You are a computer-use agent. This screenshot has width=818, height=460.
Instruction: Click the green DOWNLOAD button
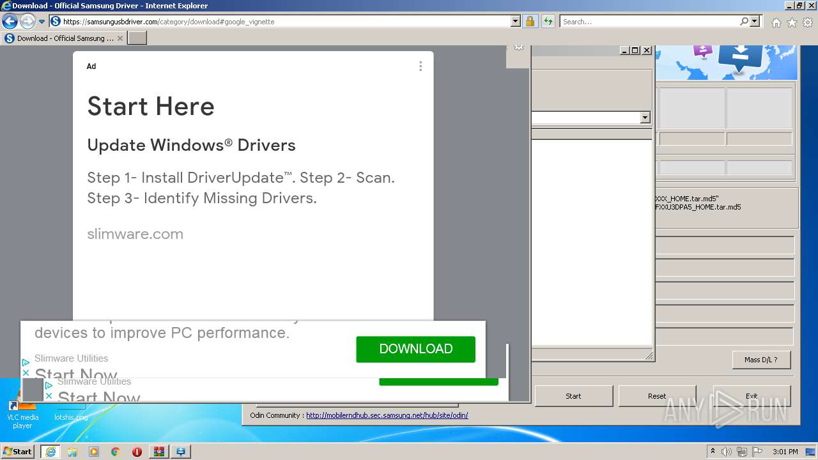(x=415, y=349)
